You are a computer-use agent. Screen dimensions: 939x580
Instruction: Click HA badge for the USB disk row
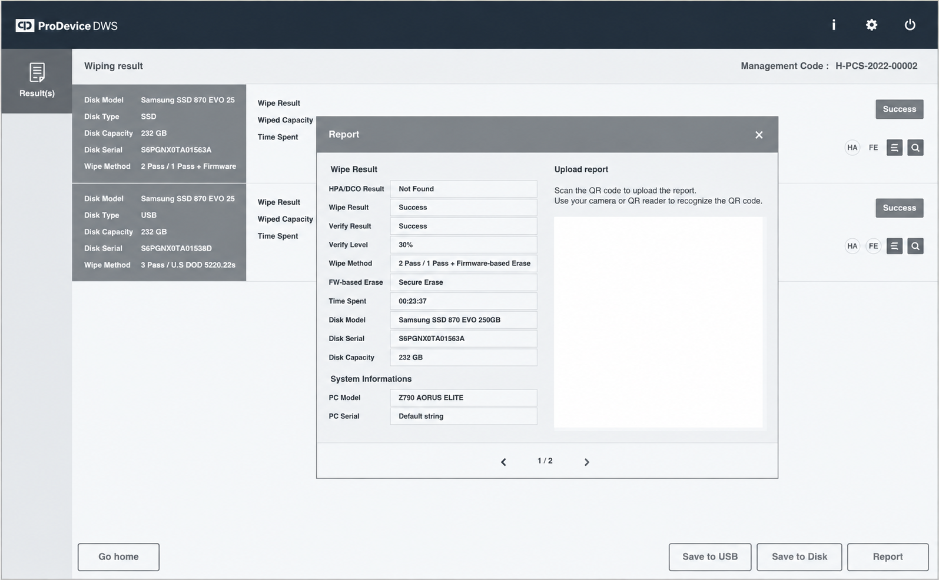click(852, 246)
